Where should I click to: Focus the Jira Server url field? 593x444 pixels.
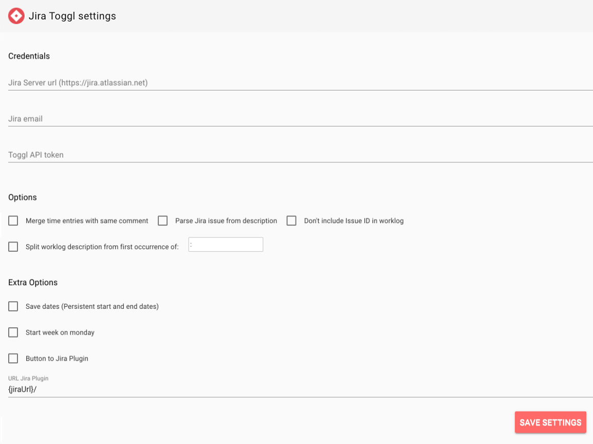301,83
